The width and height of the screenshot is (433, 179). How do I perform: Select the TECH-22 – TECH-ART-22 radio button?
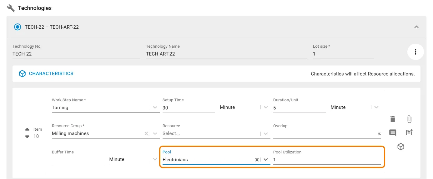tap(18, 27)
